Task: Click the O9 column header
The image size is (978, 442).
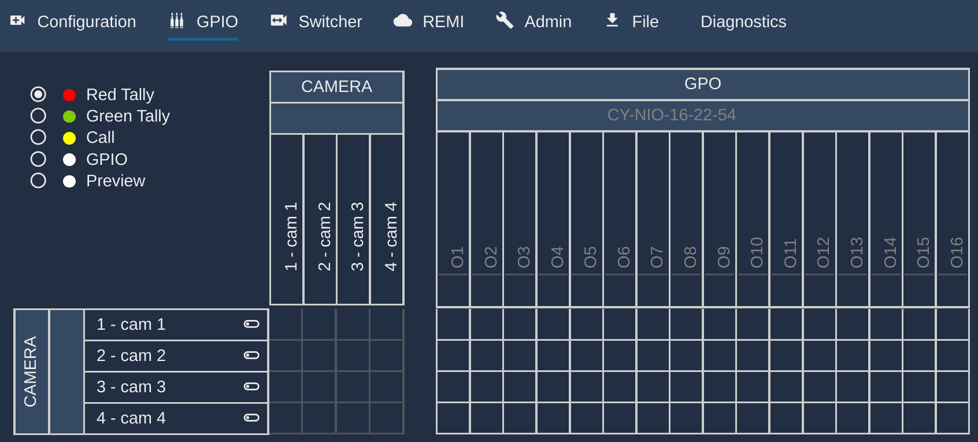Action: (720, 219)
